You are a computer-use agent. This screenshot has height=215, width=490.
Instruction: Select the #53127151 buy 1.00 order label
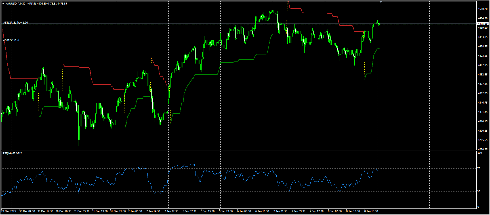(x=16, y=23)
